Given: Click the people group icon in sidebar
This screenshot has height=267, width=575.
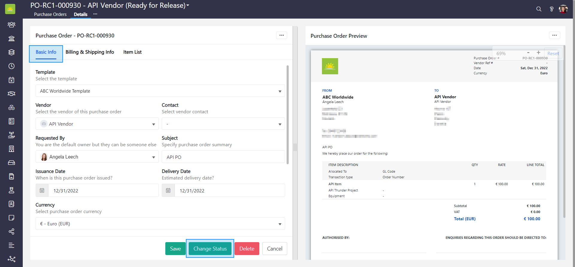Looking at the screenshot, I should (11, 25).
